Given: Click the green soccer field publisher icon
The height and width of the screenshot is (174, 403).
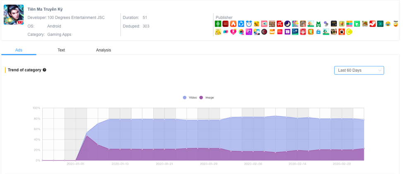Looking at the screenshot, I should pyautogui.click(x=218, y=24).
